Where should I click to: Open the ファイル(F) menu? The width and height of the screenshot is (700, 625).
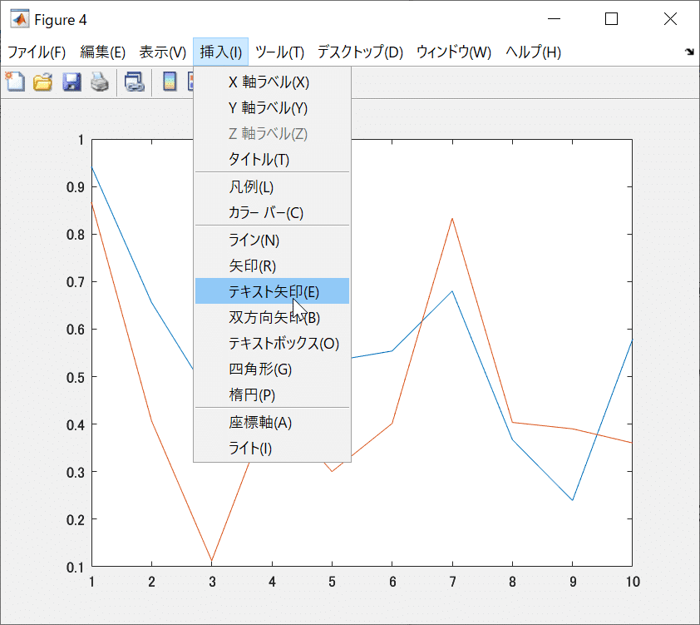[x=32, y=51]
